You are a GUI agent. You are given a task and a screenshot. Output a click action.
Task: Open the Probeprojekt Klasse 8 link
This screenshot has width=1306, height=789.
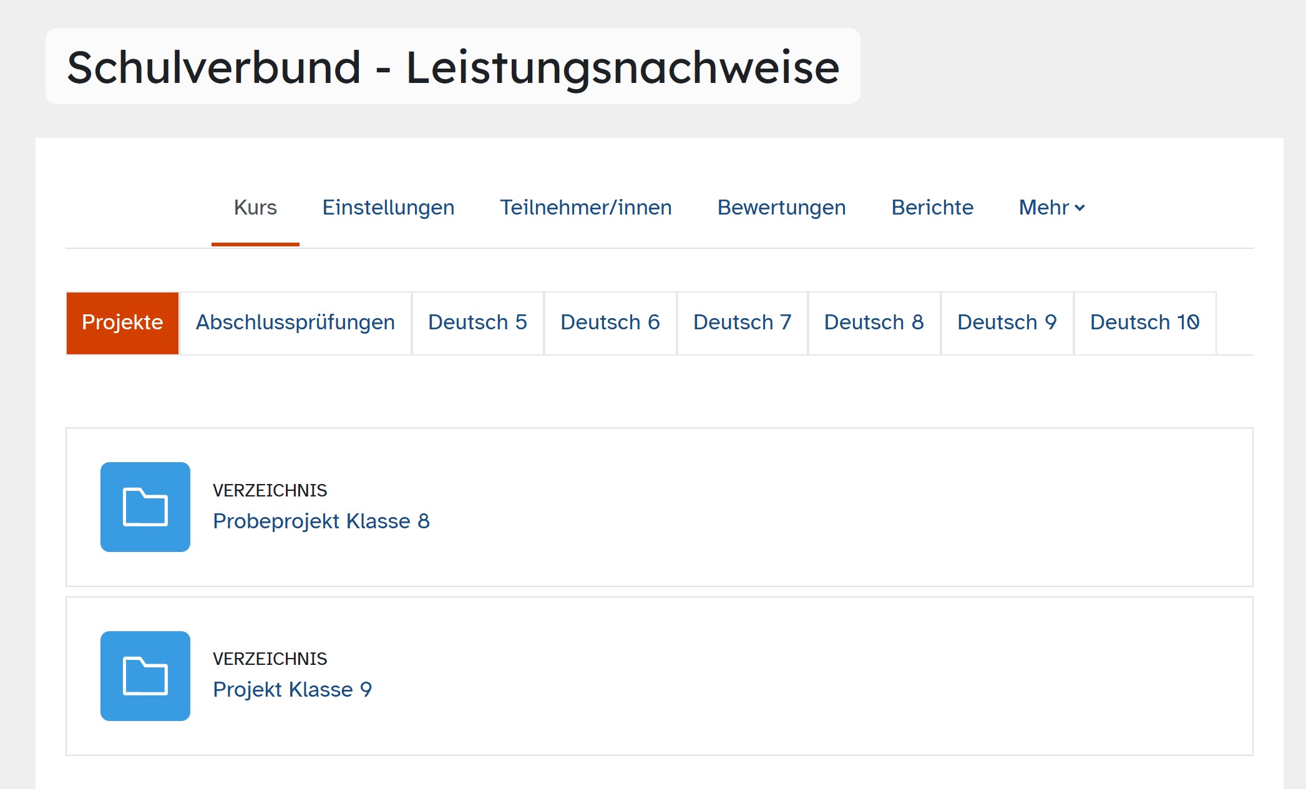click(x=321, y=521)
